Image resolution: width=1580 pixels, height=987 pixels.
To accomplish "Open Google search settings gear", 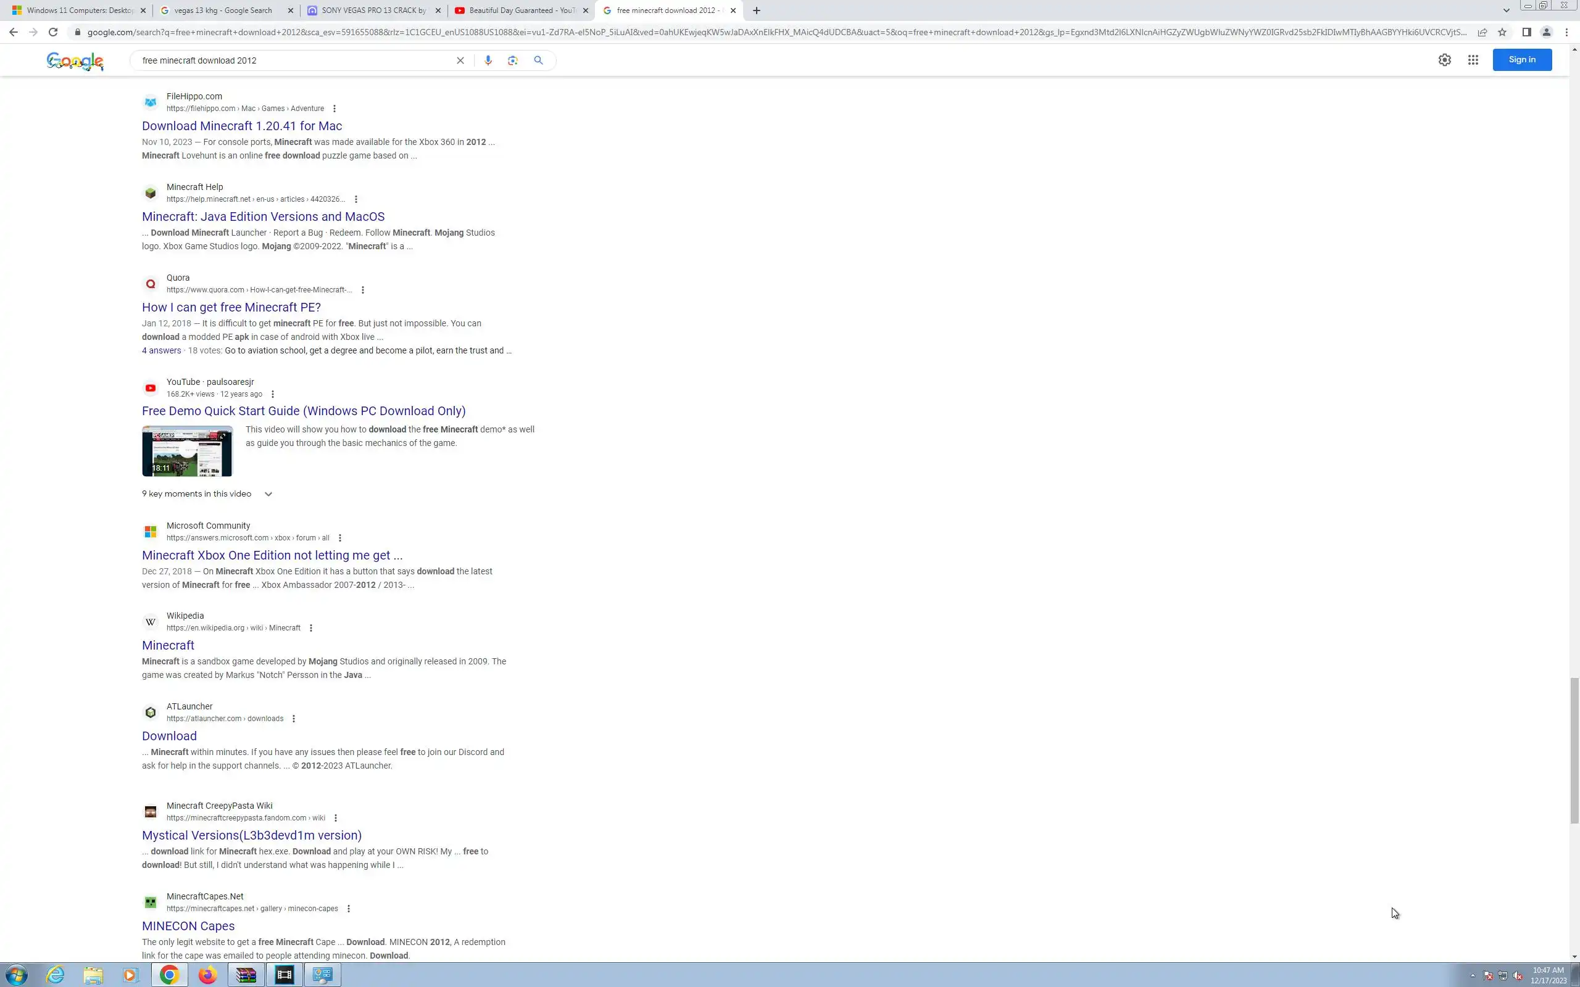I will [x=1444, y=60].
